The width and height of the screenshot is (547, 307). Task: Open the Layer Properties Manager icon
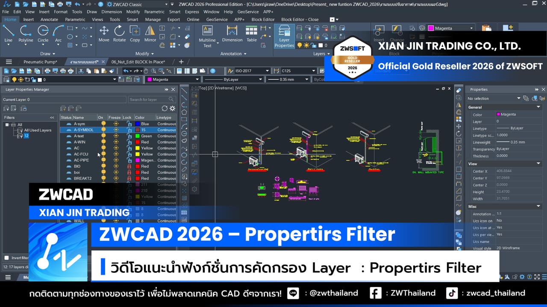284,34
